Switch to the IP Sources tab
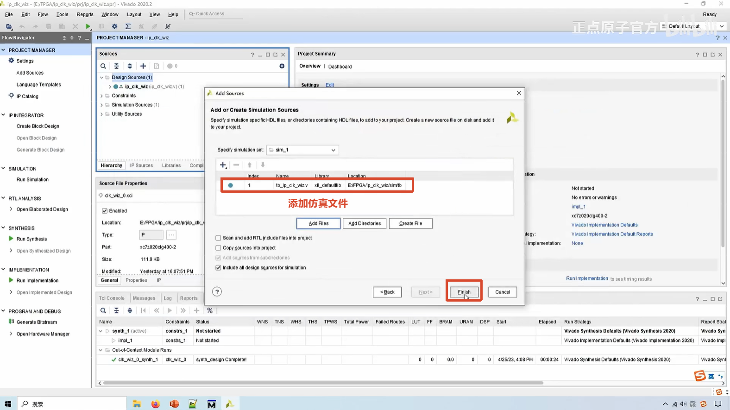This screenshot has width=730, height=410. (x=141, y=165)
